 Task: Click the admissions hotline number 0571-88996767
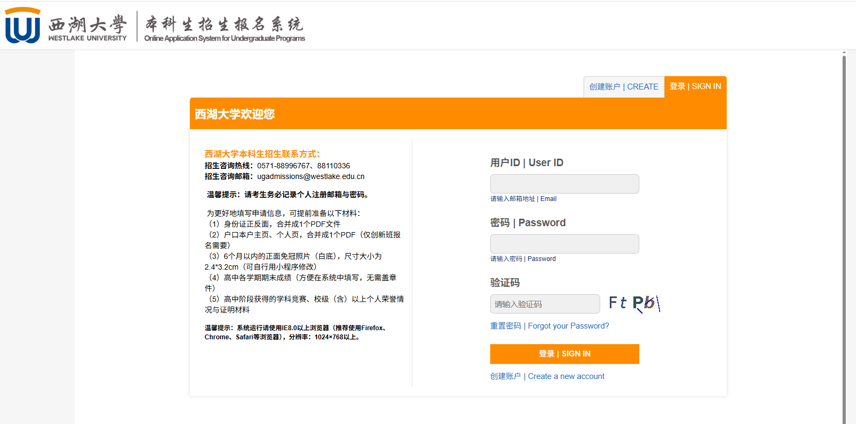[283, 166]
